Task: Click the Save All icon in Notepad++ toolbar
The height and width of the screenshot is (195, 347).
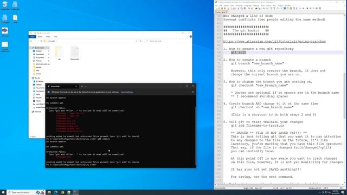Action: coord(225,9)
